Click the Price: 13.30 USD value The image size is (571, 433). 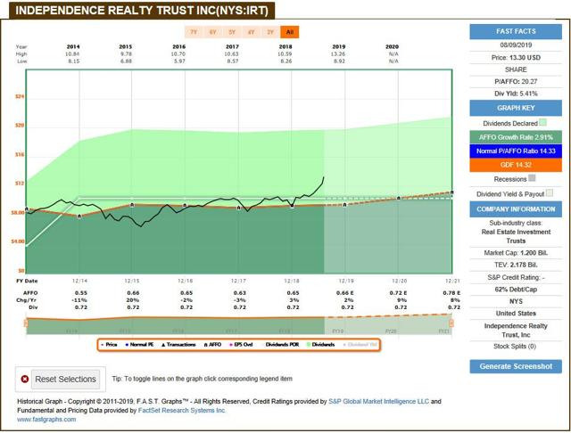(516, 57)
